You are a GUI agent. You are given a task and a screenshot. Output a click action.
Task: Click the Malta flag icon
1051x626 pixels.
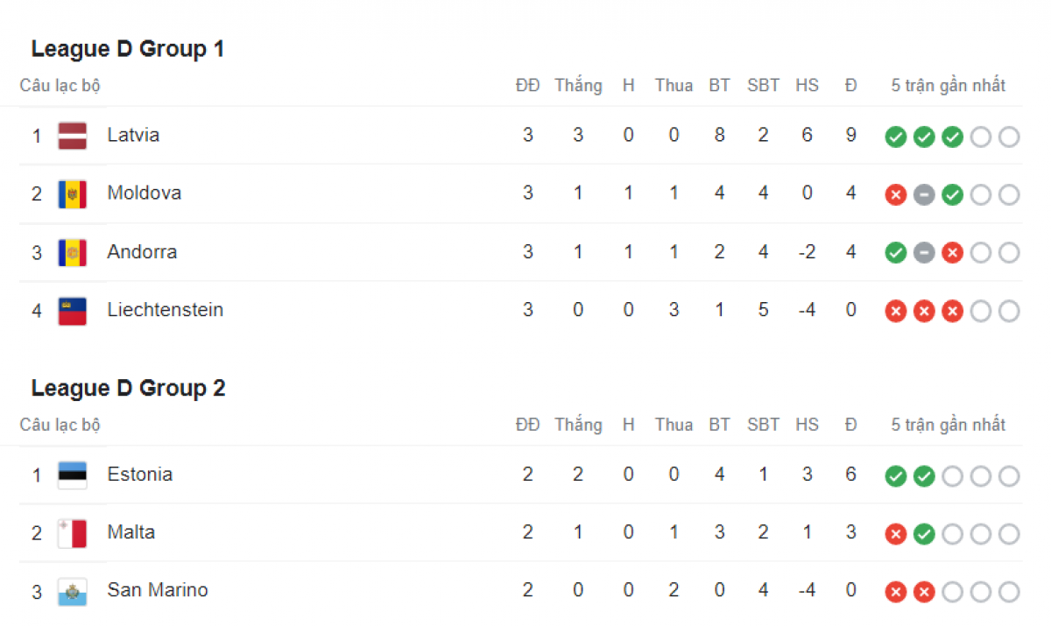point(72,533)
